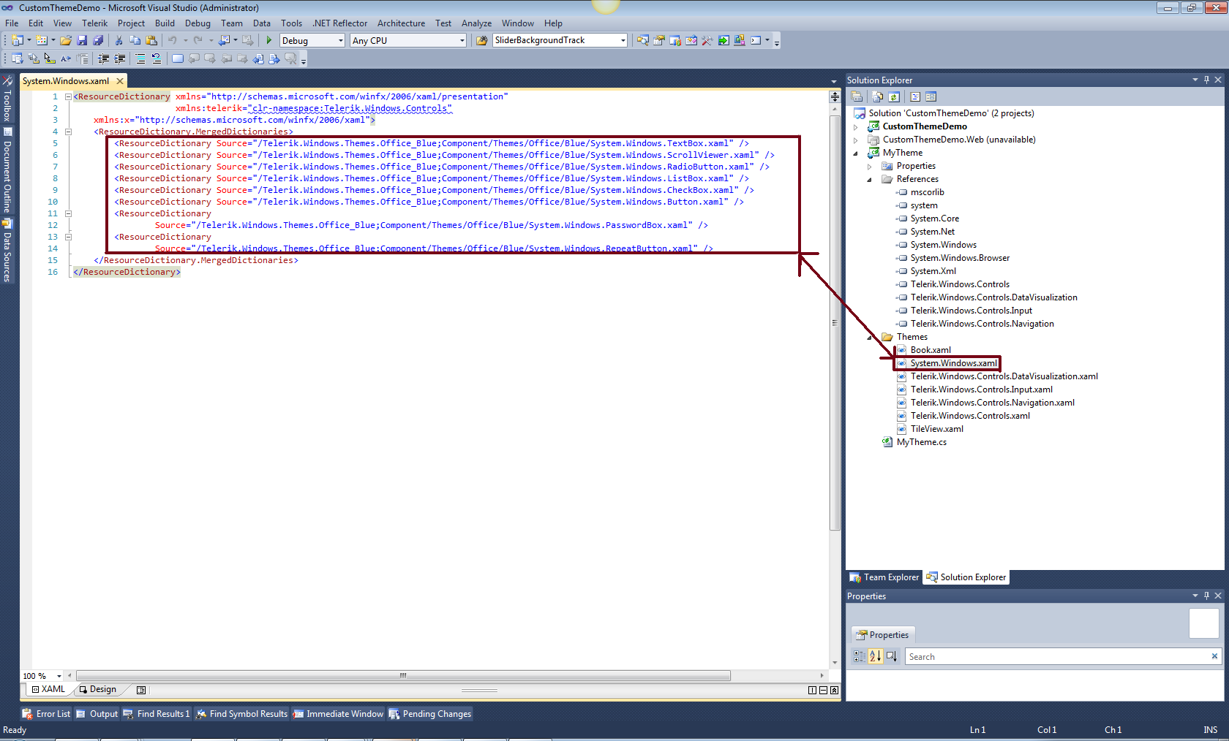Toggle auto-hide pin on Properties panel
Viewport: 1229px width, 741px height.
tap(1206, 596)
